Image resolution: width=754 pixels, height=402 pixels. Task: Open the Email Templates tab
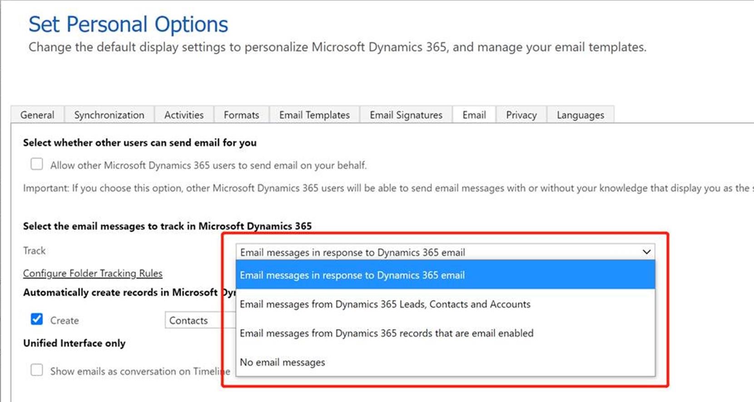click(314, 115)
